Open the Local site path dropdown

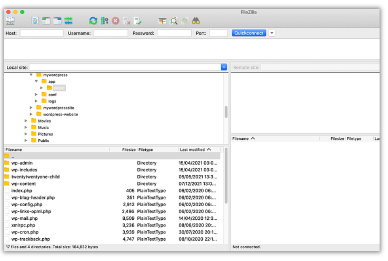(x=224, y=67)
